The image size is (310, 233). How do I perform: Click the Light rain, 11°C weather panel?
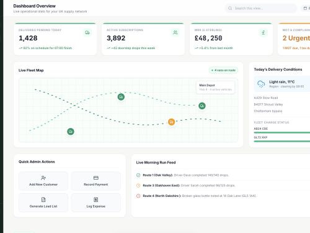click(x=282, y=84)
